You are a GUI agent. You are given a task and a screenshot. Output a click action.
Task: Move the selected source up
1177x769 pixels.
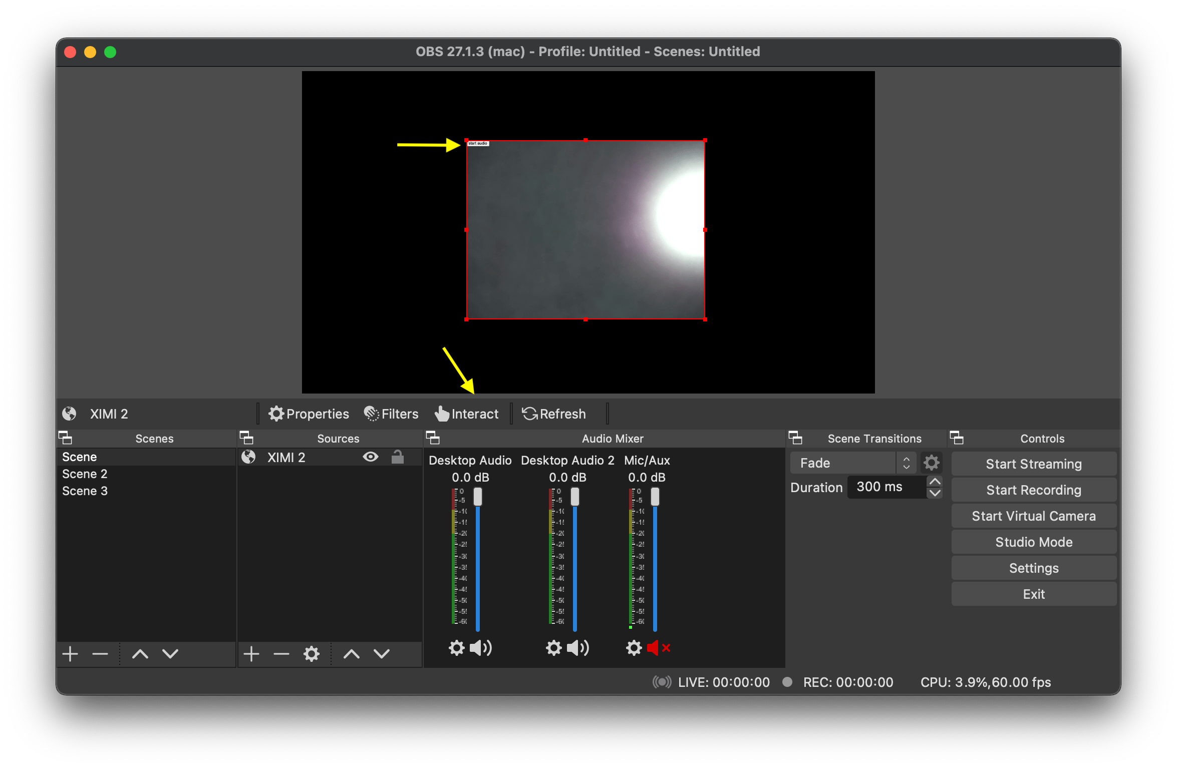click(x=352, y=654)
